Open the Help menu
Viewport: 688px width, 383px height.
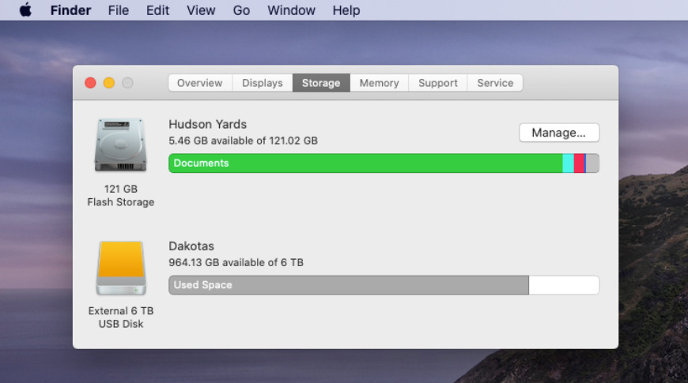pyautogui.click(x=346, y=10)
